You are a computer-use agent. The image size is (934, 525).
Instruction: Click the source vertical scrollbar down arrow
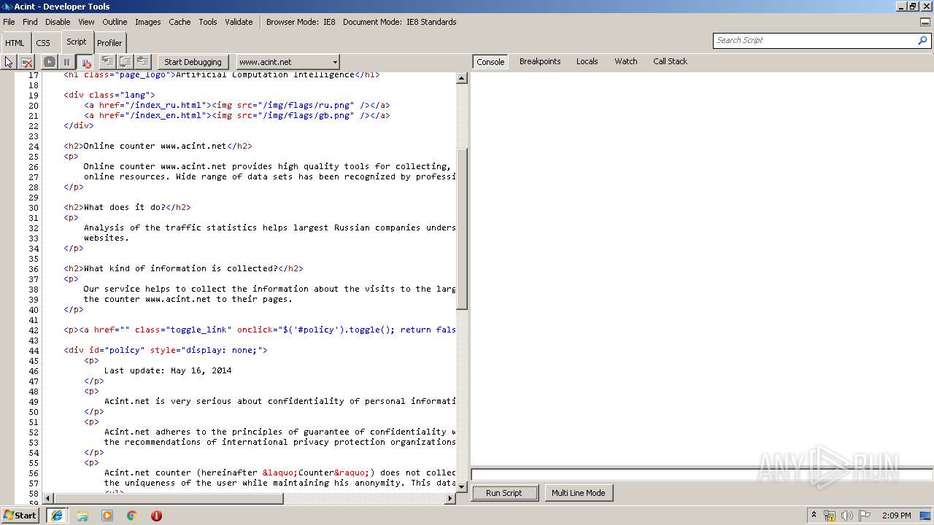(461, 486)
